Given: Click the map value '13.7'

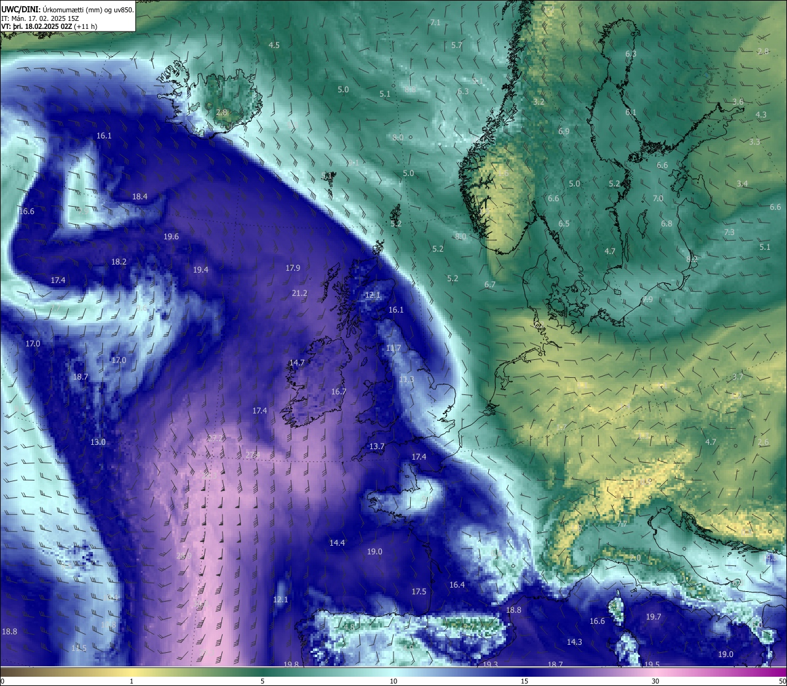Looking at the screenshot, I should tap(377, 447).
